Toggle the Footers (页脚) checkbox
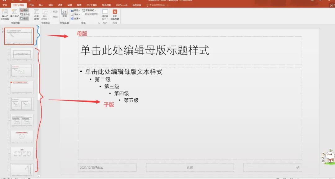Viewport: 335px width, 179px height. (x=54, y=17)
